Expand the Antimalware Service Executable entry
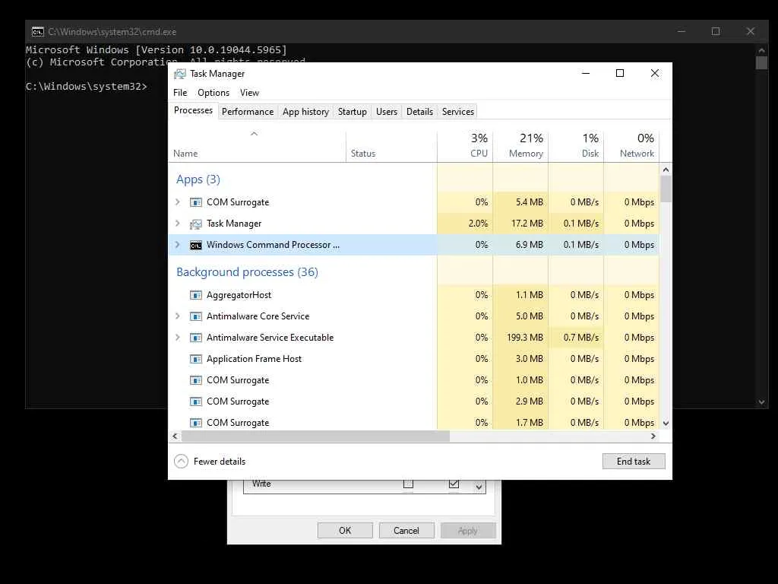778x584 pixels. [x=178, y=338]
